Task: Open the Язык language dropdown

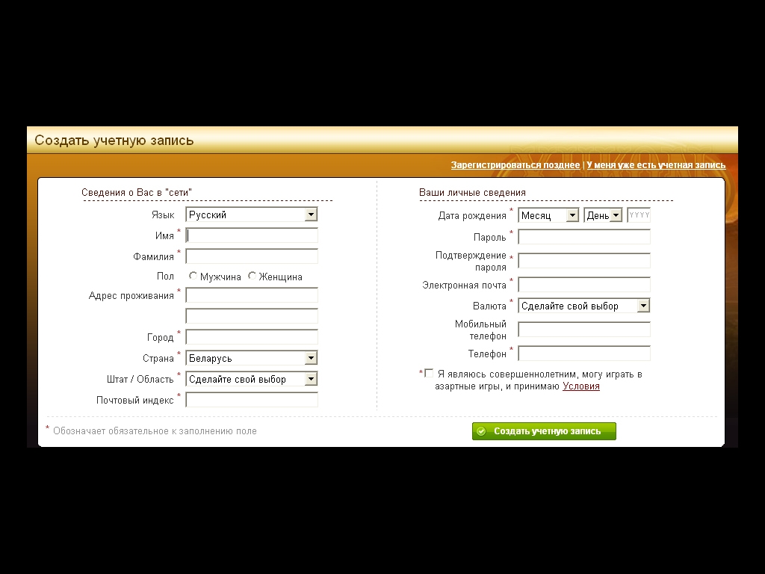Action: [252, 215]
